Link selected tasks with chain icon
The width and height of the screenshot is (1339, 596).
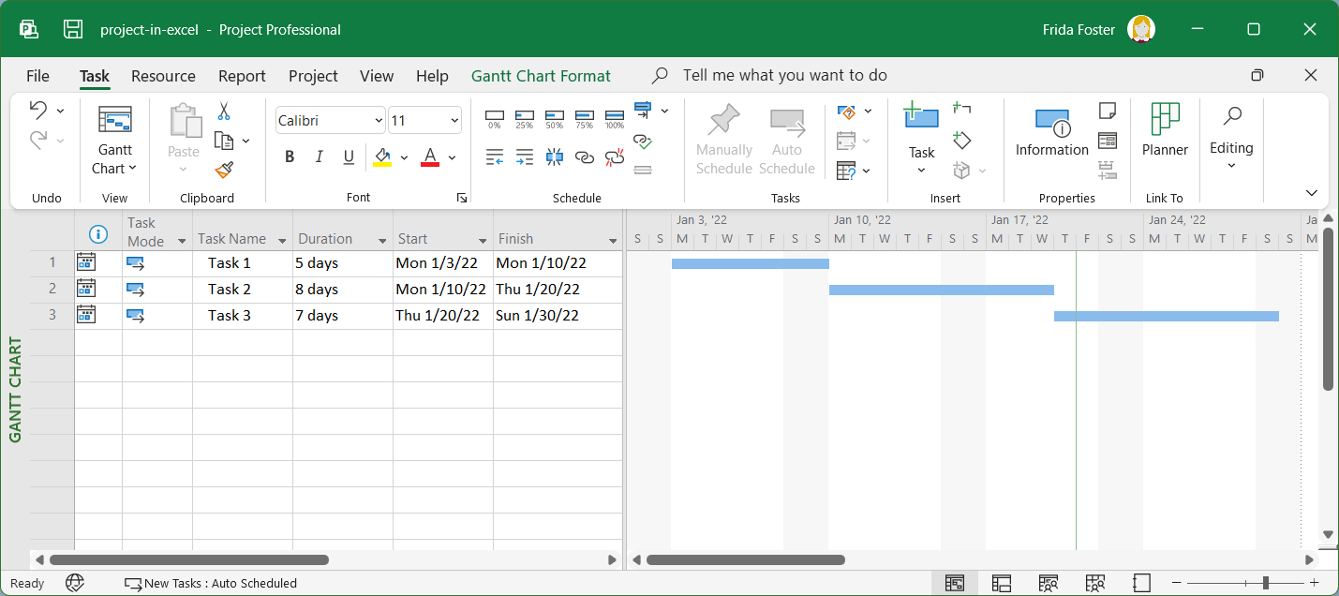[585, 156]
